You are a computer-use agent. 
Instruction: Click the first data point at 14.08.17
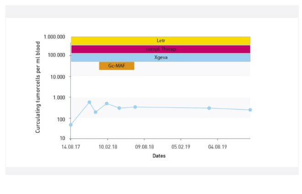coord(70,125)
